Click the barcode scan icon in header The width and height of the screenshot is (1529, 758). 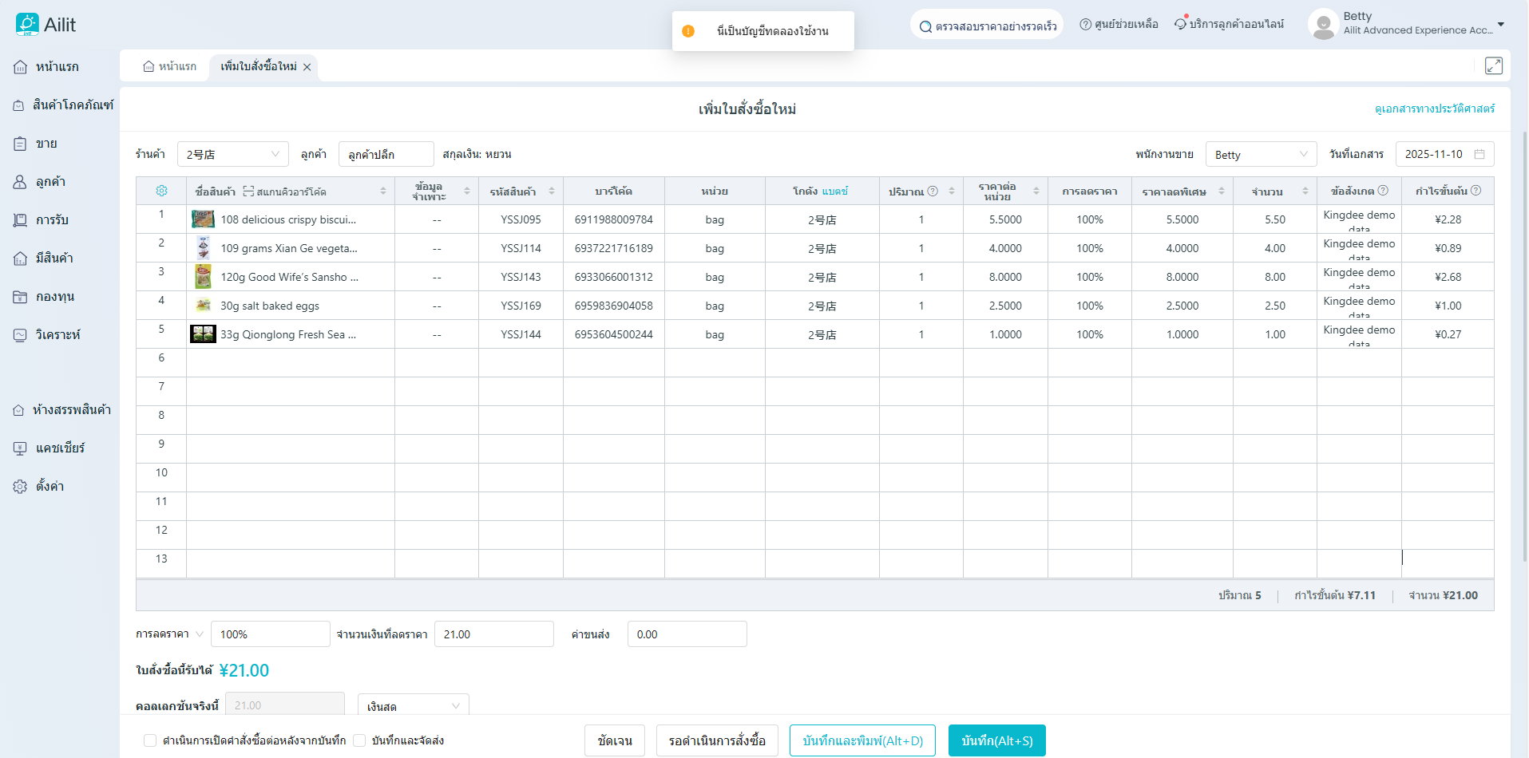(248, 191)
